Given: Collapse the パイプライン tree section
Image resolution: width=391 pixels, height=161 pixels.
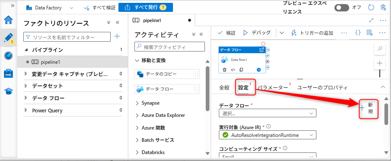Looking at the screenshot, I should click(x=26, y=50).
